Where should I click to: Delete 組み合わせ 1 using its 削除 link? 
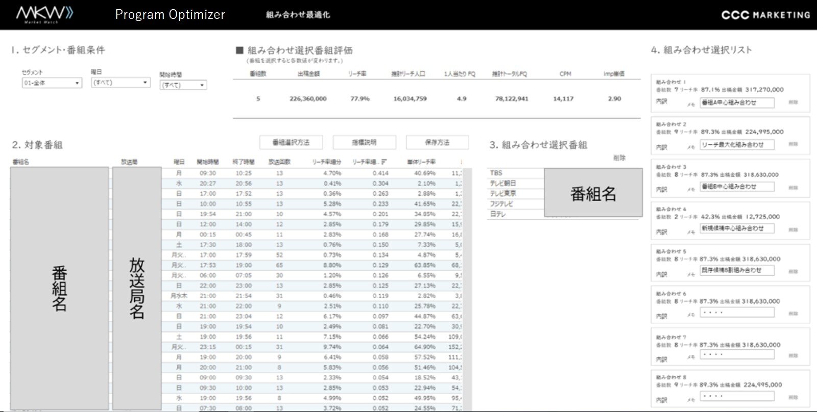click(x=792, y=102)
